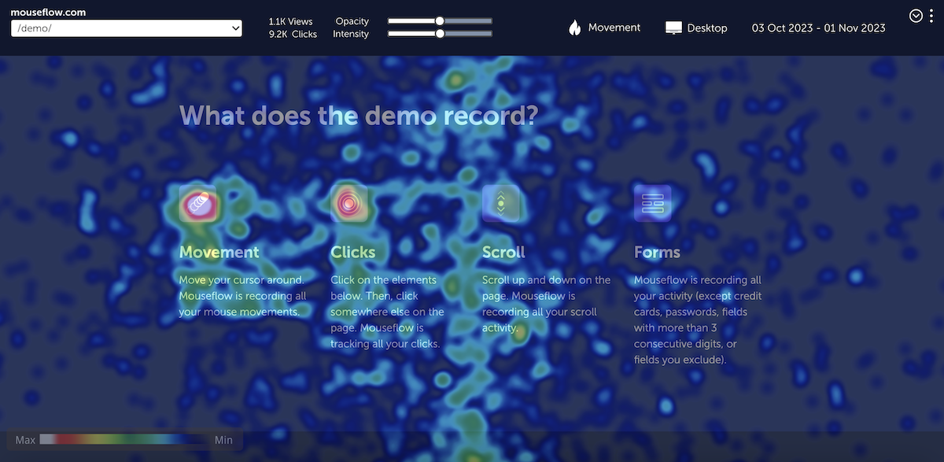Image resolution: width=944 pixels, height=462 pixels.
Task: Click the circled chevron download icon
Action: (x=915, y=15)
